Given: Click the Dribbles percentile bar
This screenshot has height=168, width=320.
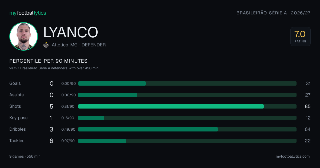Looking at the screenshot, I should pos(187,129).
